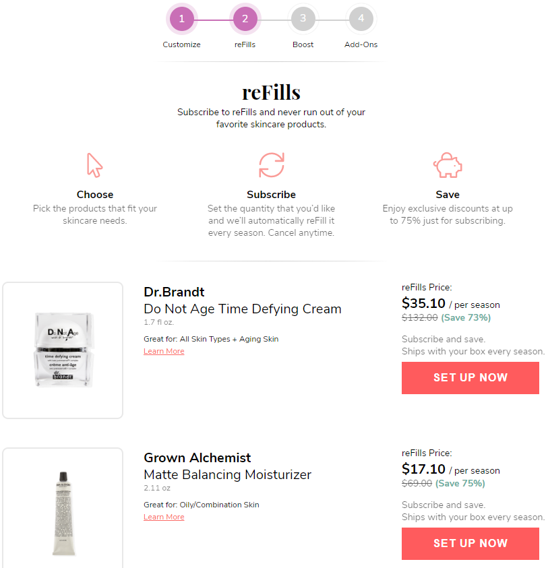The width and height of the screenshot is (548, 568).
Task: Go to step 1 Customize circle
Action: pos(181,19)
